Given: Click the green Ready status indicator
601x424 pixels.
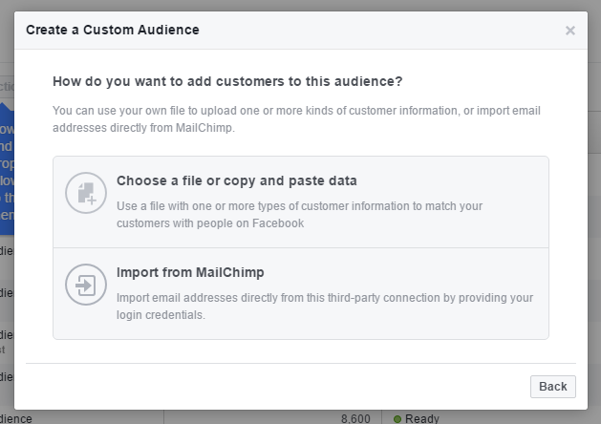Looking at the screenshot, I should coord(397,418).
